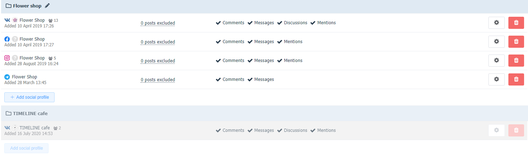Toggle Mentions check on Facebook Flower Shop

tap(290, 42)
